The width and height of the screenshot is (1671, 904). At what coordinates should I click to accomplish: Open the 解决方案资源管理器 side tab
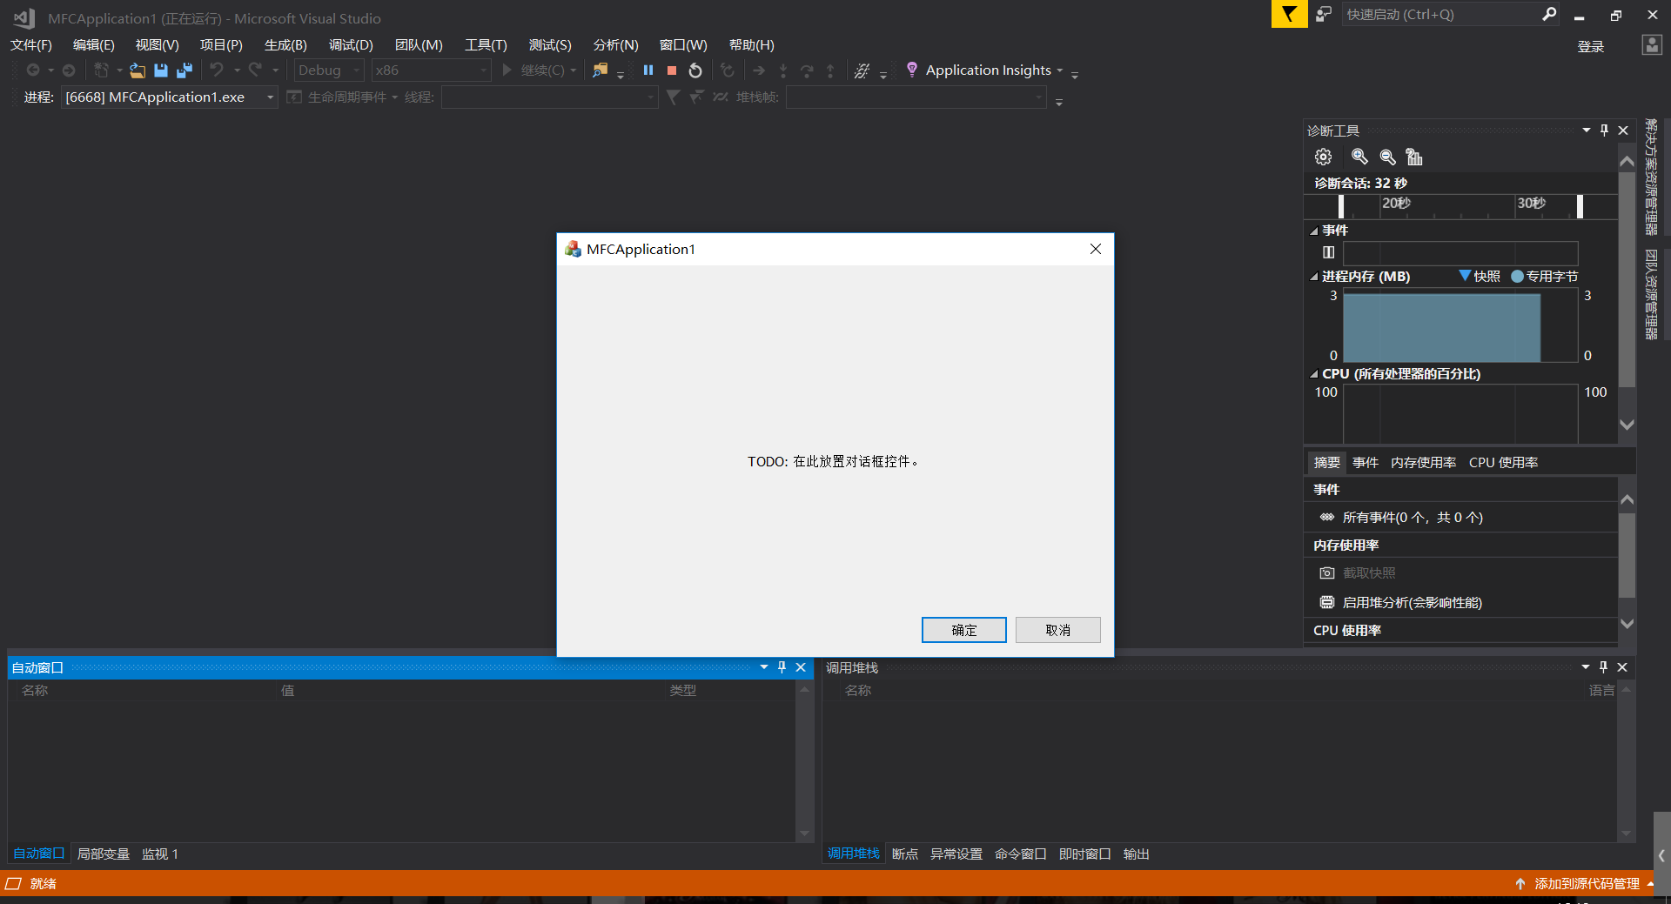tap(1651, 177)
